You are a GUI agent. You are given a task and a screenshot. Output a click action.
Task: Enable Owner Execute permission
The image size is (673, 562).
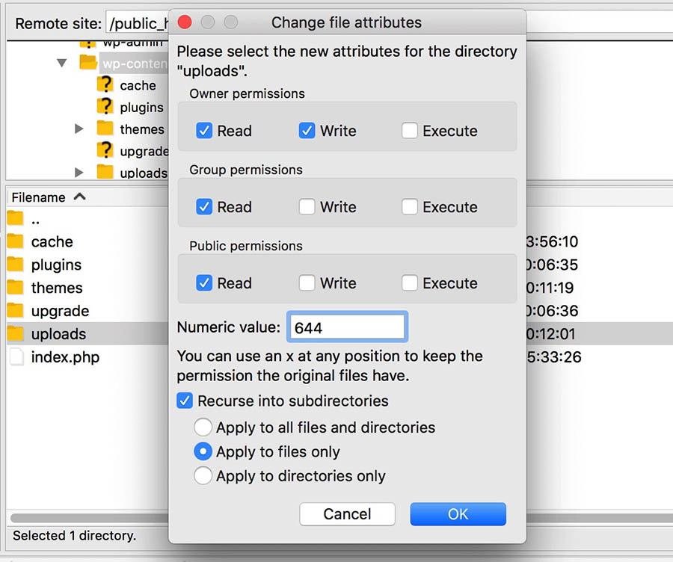pyautogui.click(x=409, y=131)
